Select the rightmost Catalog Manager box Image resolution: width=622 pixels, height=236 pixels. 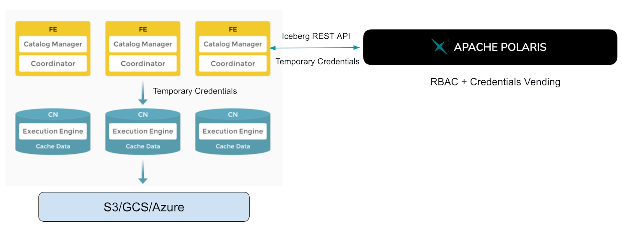click(x=232, y=44)
